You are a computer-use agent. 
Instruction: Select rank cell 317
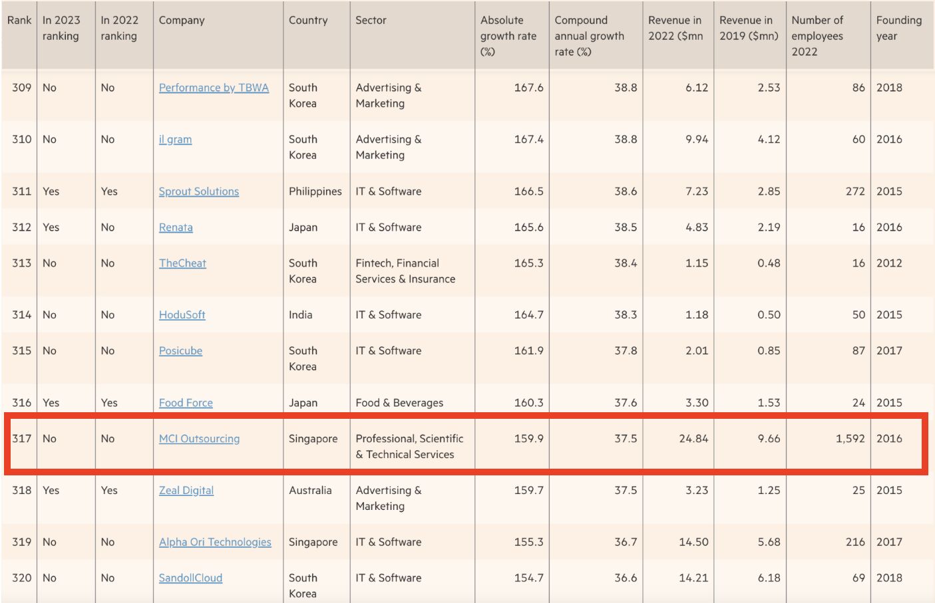click(x=21, y=439)
